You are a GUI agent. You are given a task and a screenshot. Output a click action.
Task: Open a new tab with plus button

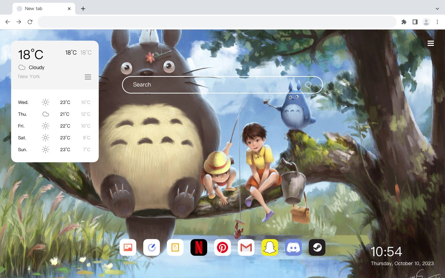coord(83,9)
